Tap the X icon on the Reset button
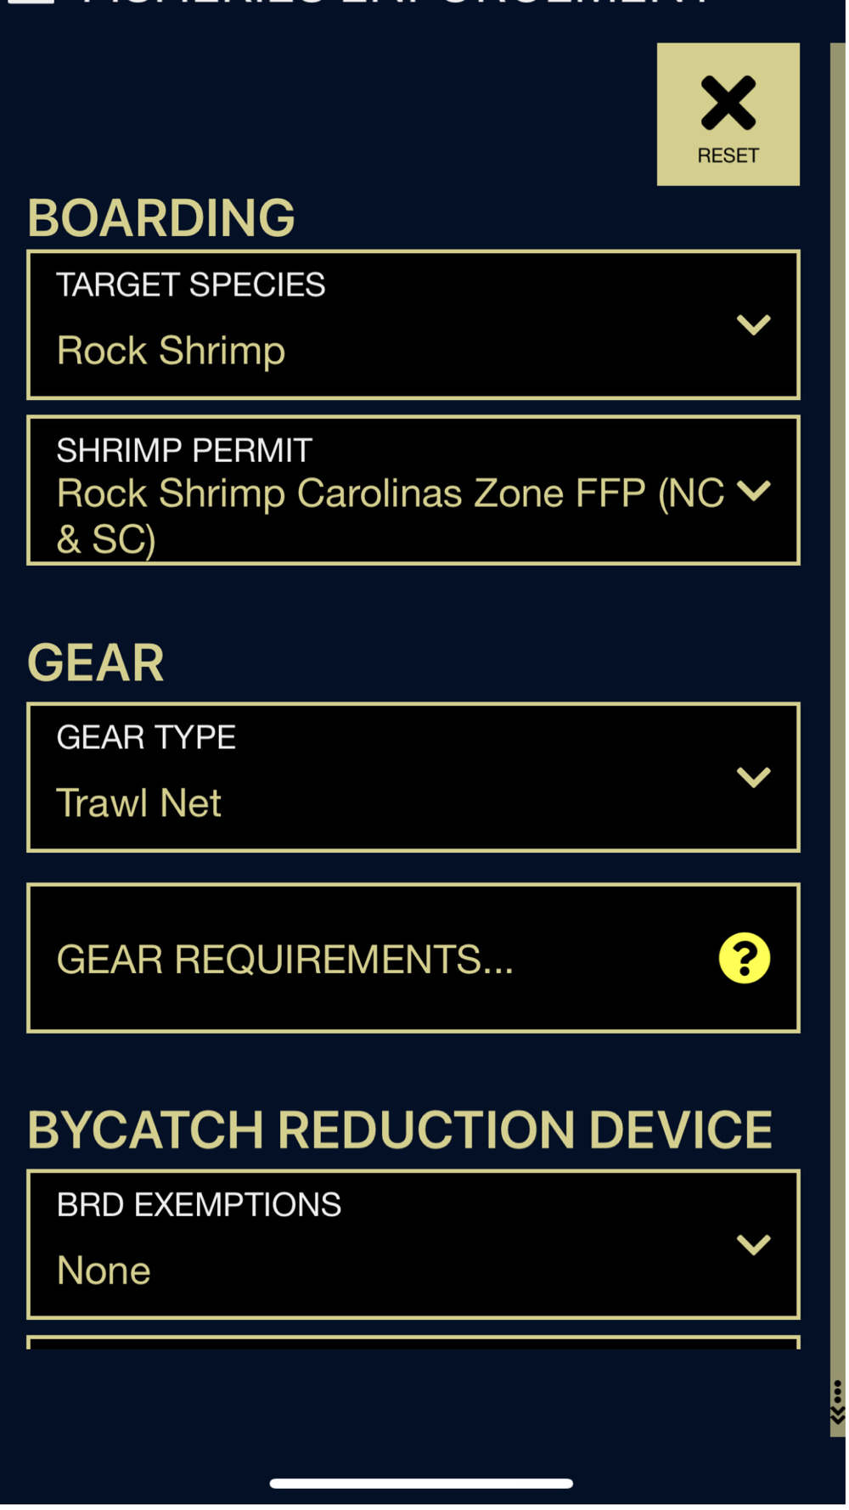The height and width of the screenshot is (1510, 849). pos(730,104)
